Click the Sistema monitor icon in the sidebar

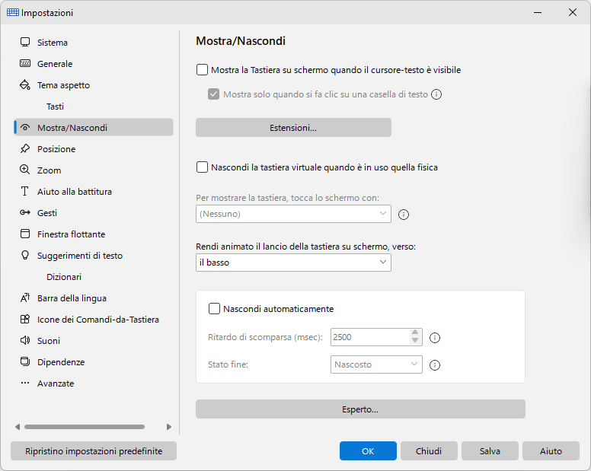25,42
